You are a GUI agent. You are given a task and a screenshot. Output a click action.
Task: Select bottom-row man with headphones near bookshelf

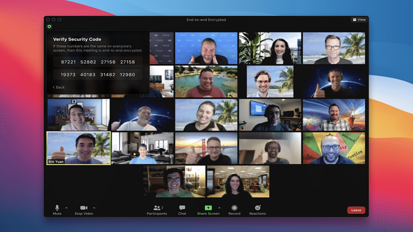click(174, 181)
